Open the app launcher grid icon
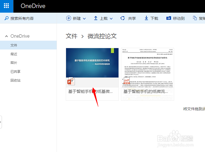The image size is (205, 152). coord(6,6)
